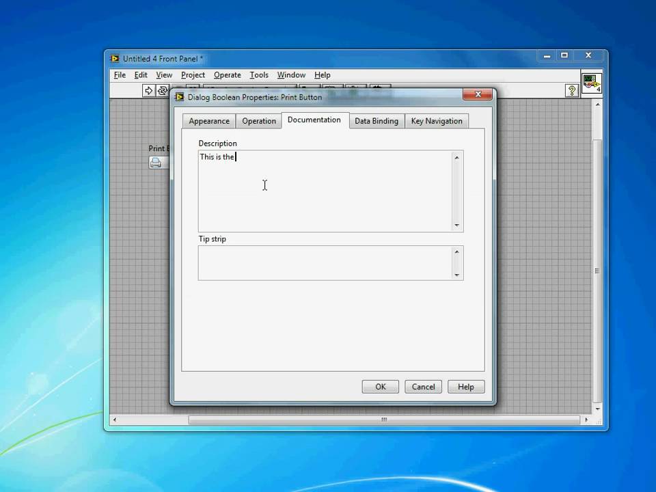This screenshot has width=656, height=492.
Task: Switch to the Key Navigation tab
Action: click(x=437, y=121)
